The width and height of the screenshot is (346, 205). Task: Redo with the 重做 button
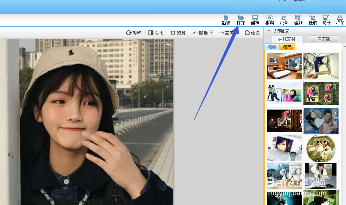click(226, 33)
